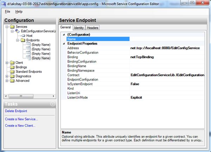Click the application icon in title bar
The width and height of the screenshot is (211, 152).
(4, 4)
